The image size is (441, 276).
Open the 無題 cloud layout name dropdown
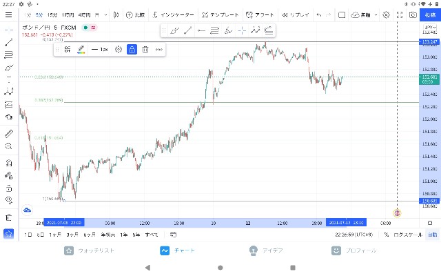(364, 15)
